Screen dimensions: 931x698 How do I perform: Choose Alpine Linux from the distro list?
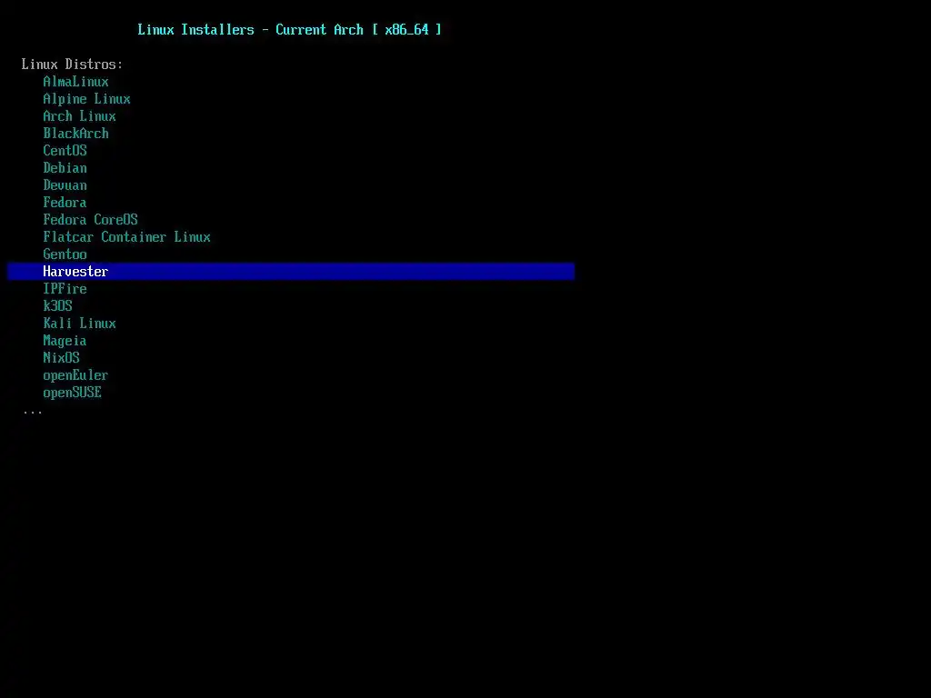[86, 99]
